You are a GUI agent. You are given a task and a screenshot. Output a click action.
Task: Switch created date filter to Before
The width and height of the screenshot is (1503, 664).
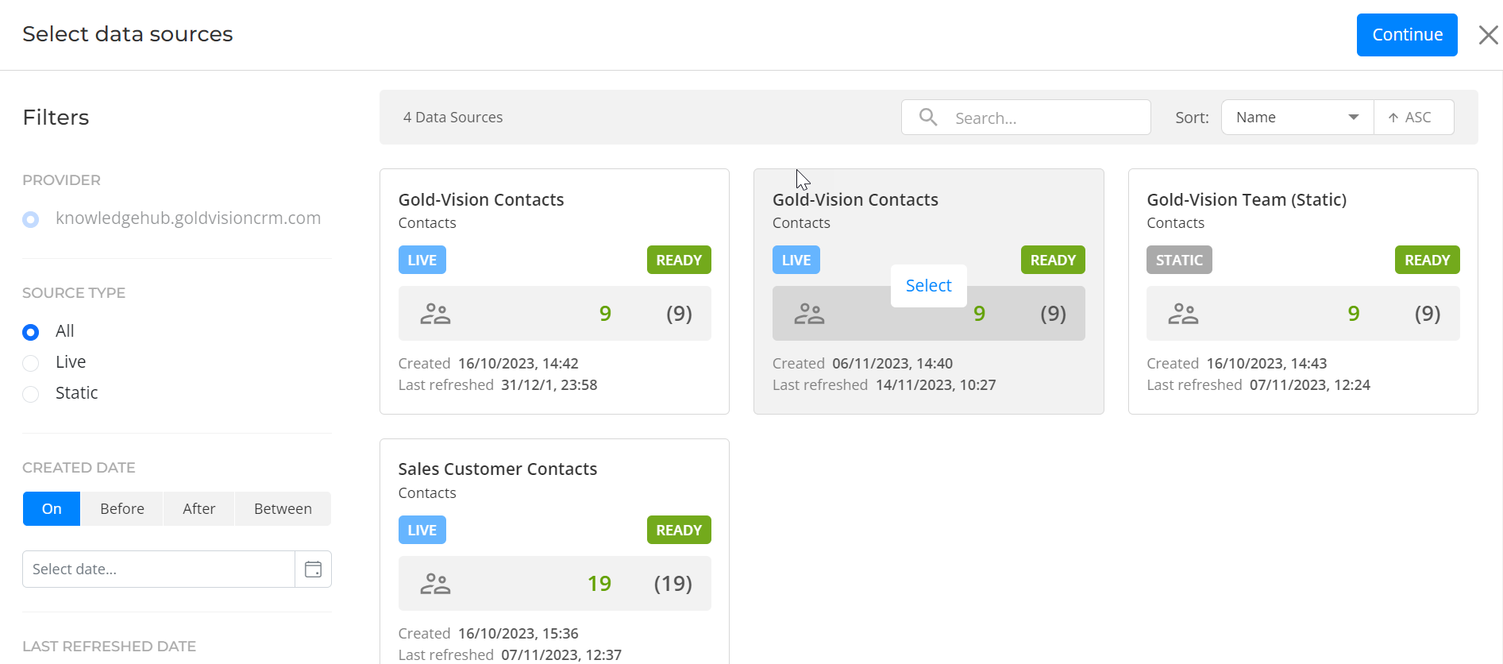122,509
